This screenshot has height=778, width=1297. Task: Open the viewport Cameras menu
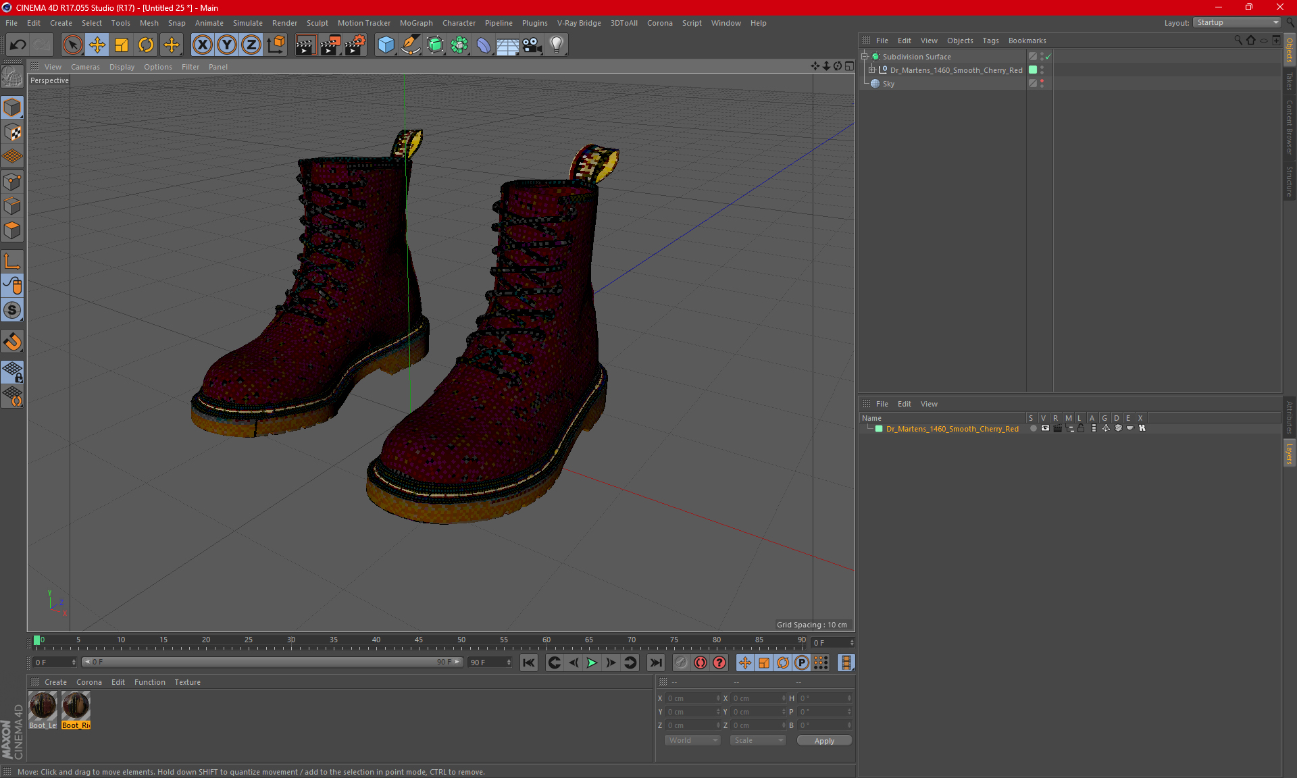click(x=85, y=67)
